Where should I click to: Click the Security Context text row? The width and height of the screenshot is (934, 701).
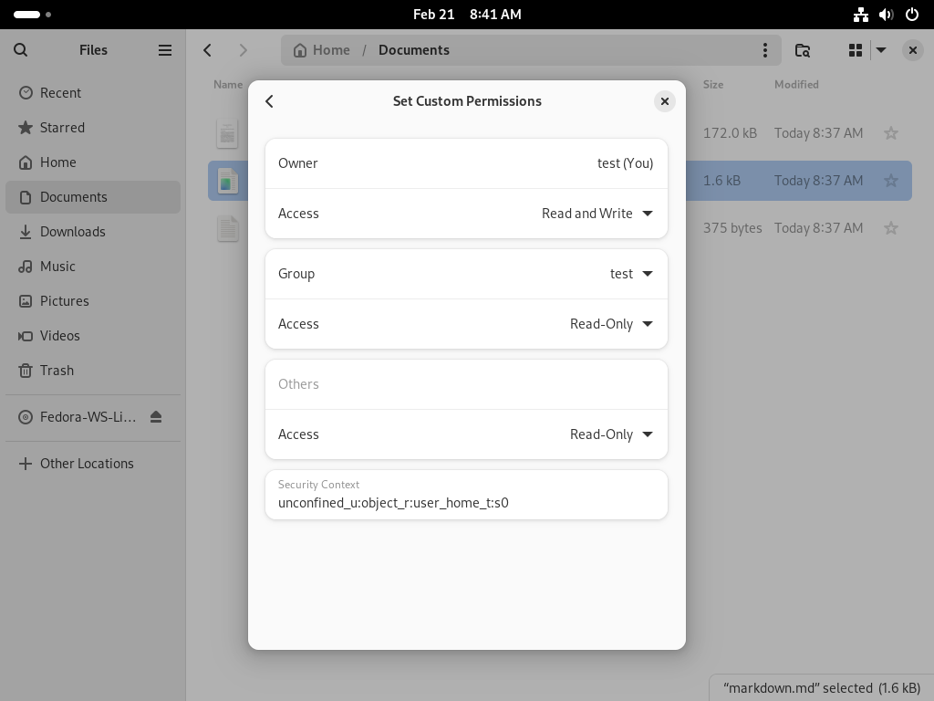point(466,495)
